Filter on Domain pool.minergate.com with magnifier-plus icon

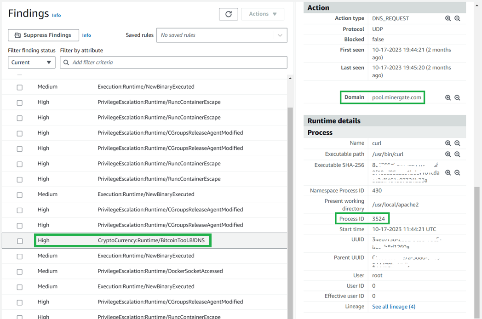[x=448, y=97]
